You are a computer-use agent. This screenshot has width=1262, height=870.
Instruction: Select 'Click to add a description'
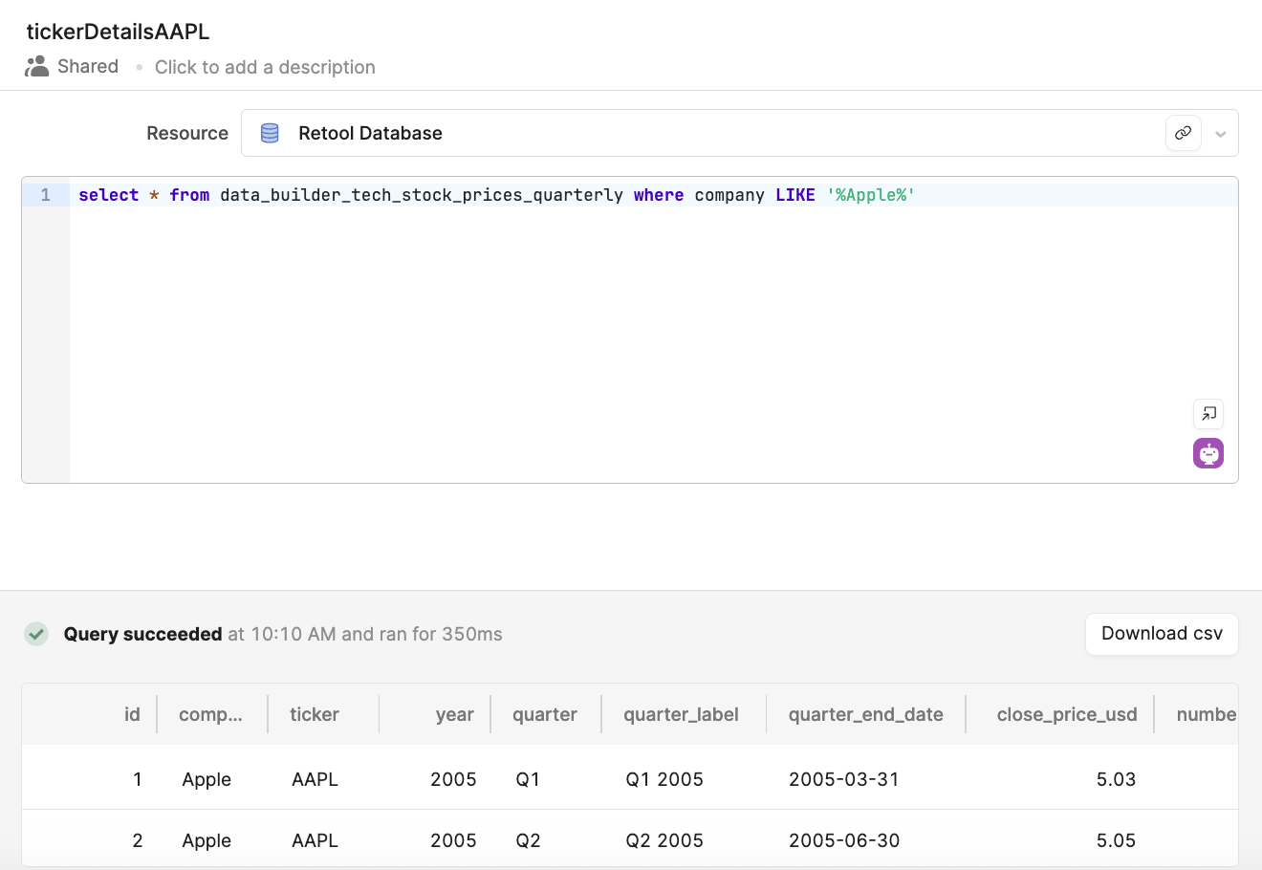tap(265, 67)
